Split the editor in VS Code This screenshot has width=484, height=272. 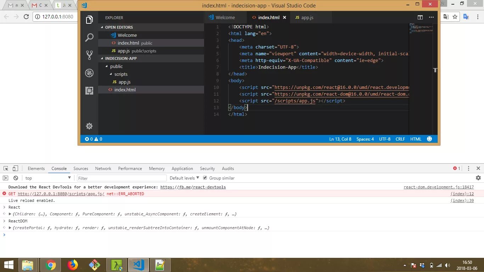point(420,17)
